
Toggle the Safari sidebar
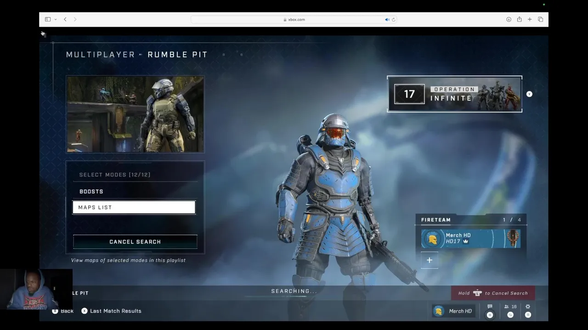pyautogui.click(x=47, y=19)
